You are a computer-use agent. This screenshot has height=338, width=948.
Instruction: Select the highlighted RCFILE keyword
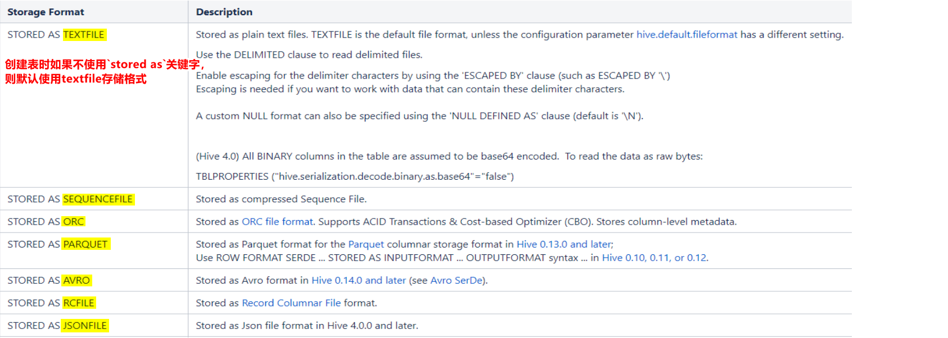point(79,303)
